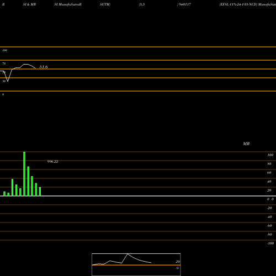
Task: Click the MR axis label '-100'
Action: tap(270, 243)
